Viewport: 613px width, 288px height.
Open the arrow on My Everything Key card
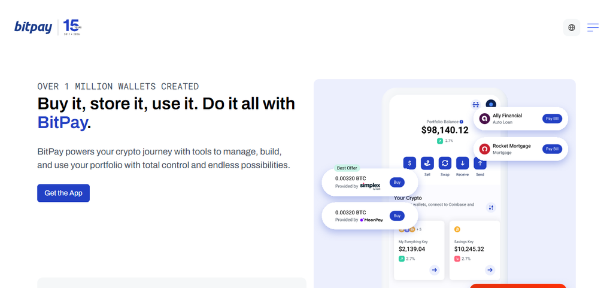click(x=435, y=270)
